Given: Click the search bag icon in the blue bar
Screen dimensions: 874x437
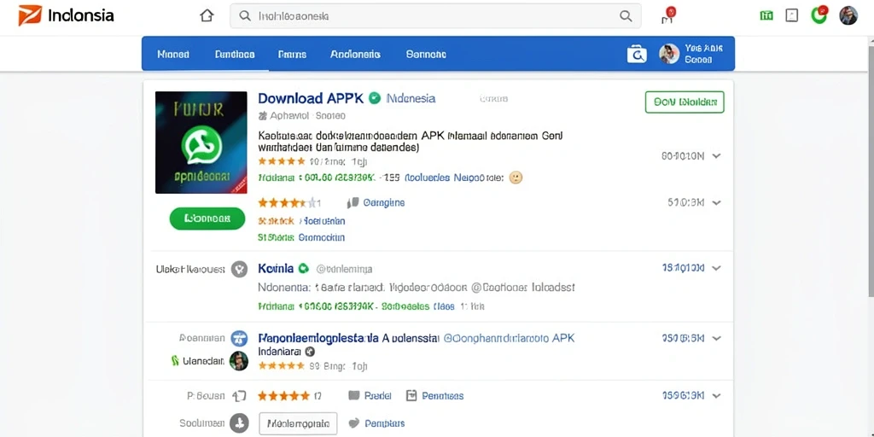Looking at the screenshot, I should point(637,54).
